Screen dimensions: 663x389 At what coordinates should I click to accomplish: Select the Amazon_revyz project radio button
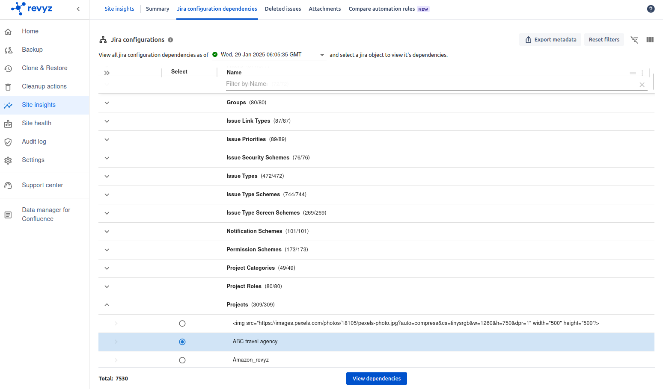pyautogui.click(x=182, y=360)
